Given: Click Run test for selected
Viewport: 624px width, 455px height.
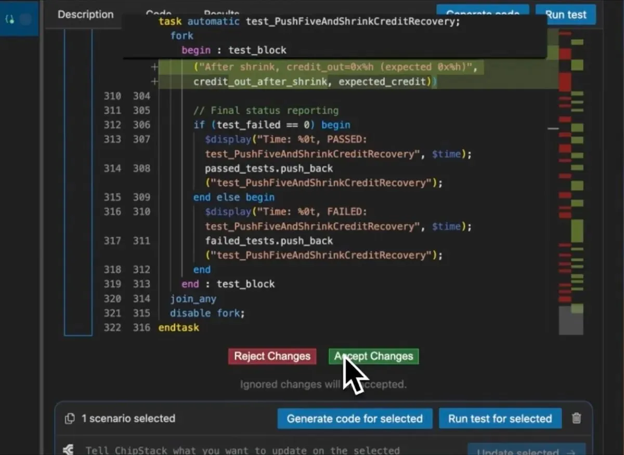Looking at the screenshot, I should click(500, 419).
